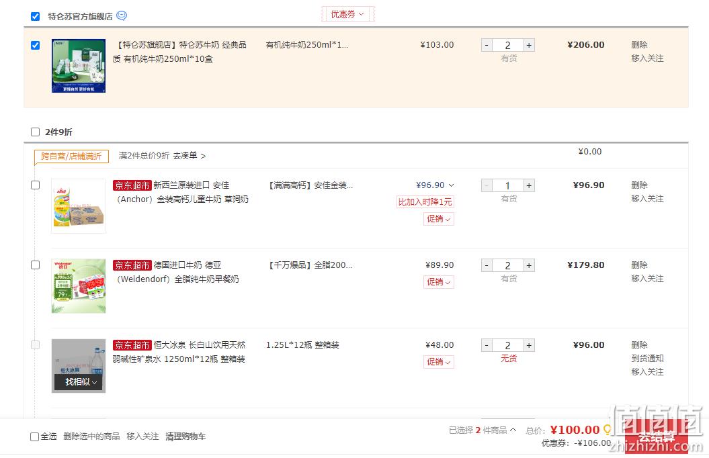
Task: Uncheck the 特仑苏官方旗舰店 store checkbox
Action: [x=35, y=17]
